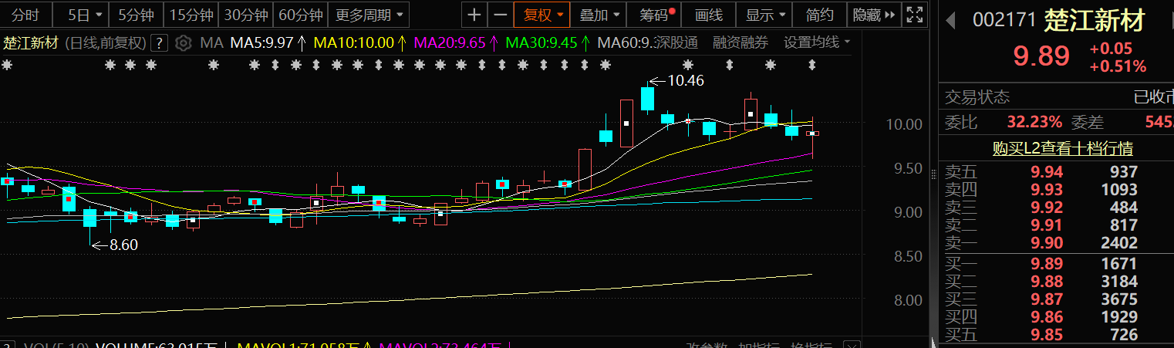Image resolution: width=1174 pixels, height=348 pixels.
Task: Select the 卖五 9.94 ask row
Action: pyautogui.click(x=1056, y=172)
